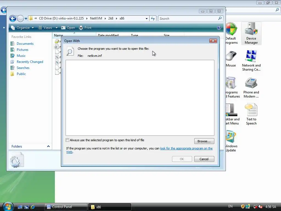Image resolution: width=281 pixels, height=211 pixels.
Task: Click the Pictures folder icon
Action: pyautogui.click(x=12, y=50)
